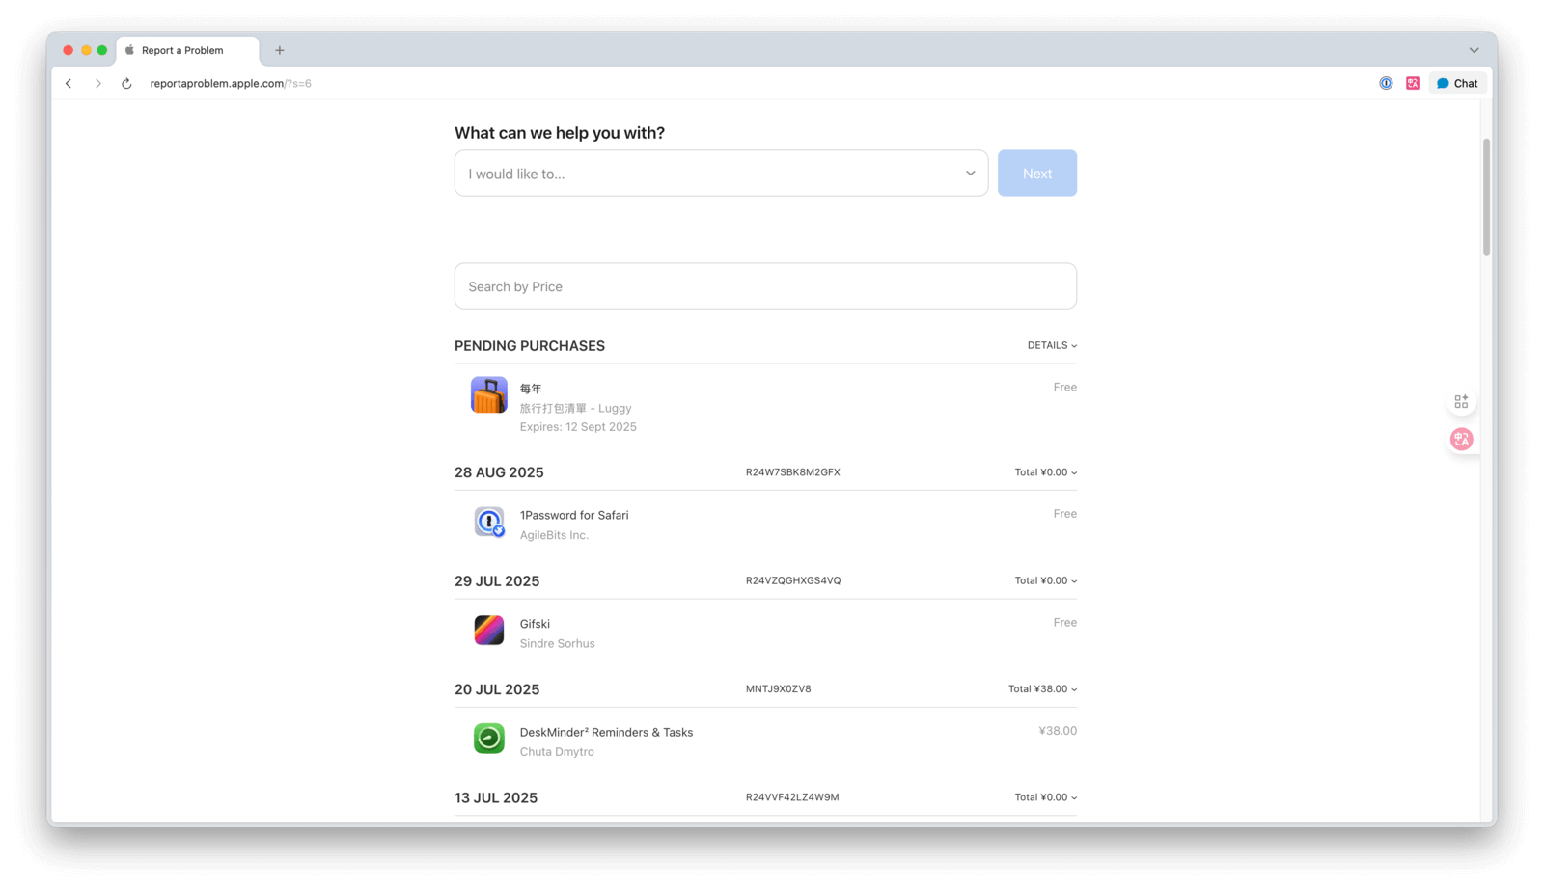Viewport: 1544px width, 889px height.
Task: Go back using the browser back arrow
Action: click(69, 84)
